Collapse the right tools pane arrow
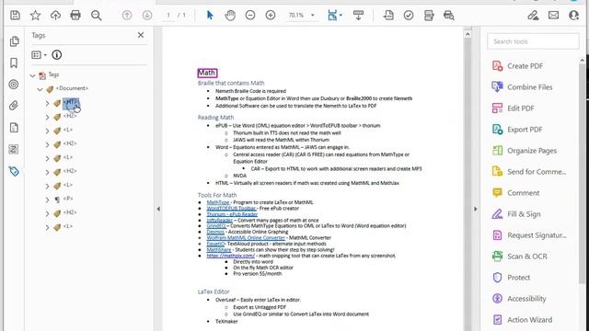This screenshot has height=331, width=589. [x=475, y=209]
